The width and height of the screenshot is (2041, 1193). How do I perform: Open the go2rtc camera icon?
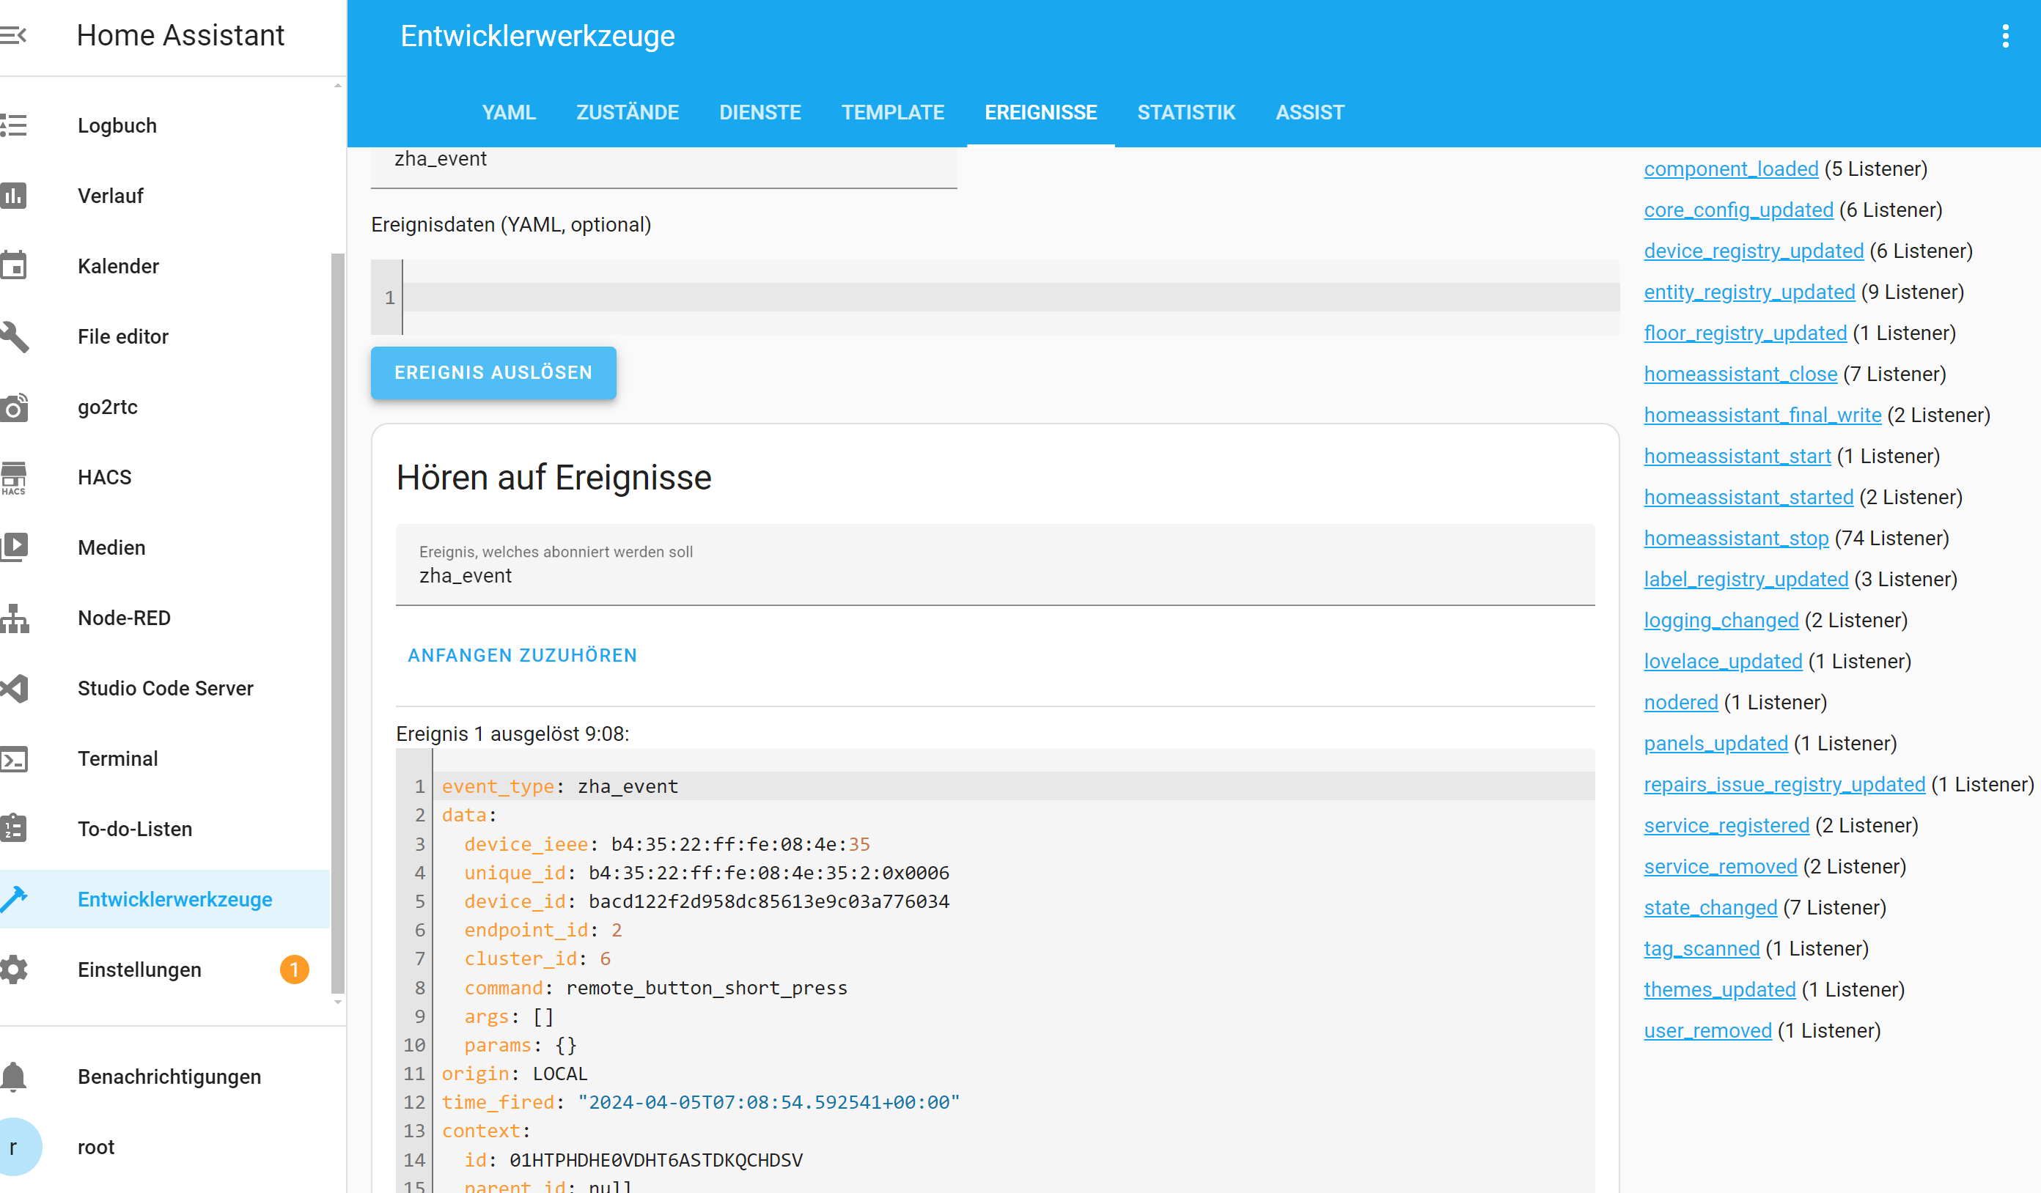point(14,407)
